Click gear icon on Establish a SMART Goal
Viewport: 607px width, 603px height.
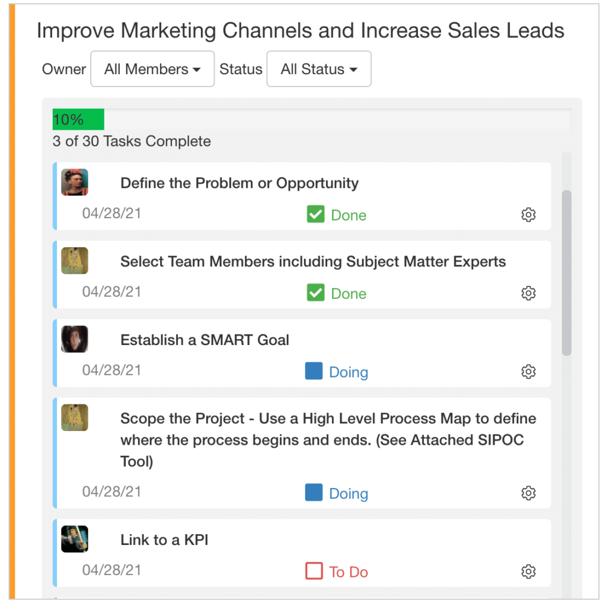(x=528, y=372)
